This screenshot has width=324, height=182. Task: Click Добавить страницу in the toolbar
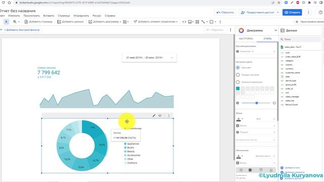point(38,22)
